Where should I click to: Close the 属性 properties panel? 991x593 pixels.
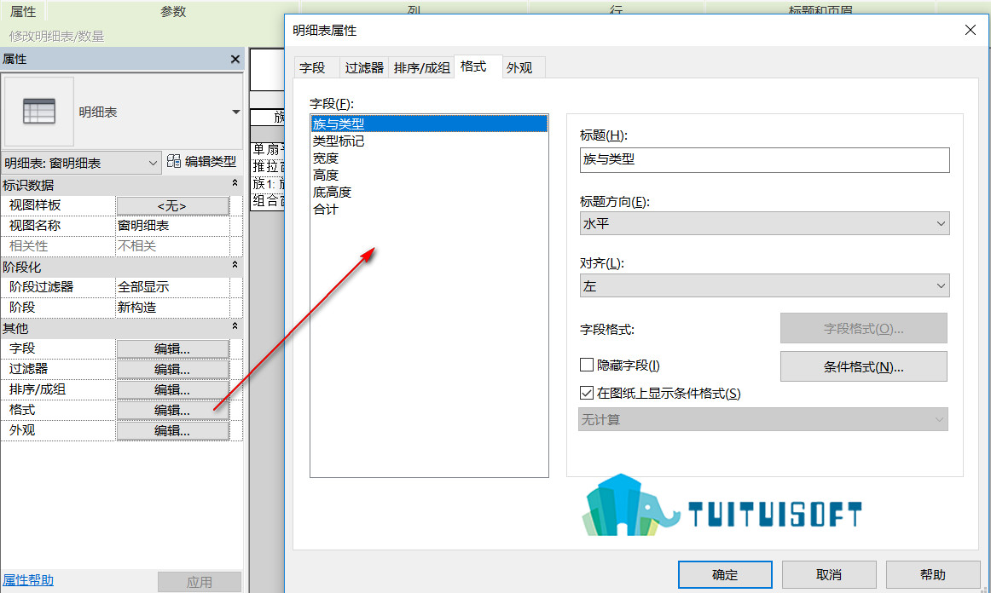click(235, 59)
